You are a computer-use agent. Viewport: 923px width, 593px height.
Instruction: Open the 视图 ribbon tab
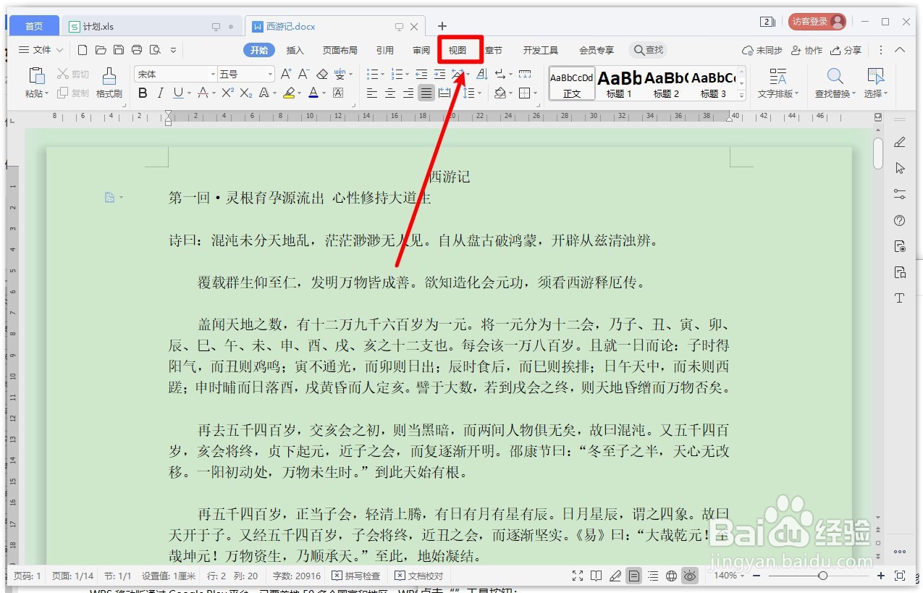458,50
